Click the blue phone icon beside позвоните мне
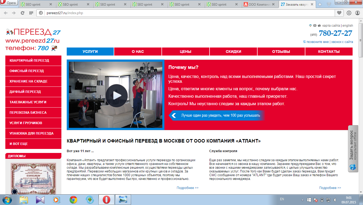363x205 pixels. [x=305, y=42]
